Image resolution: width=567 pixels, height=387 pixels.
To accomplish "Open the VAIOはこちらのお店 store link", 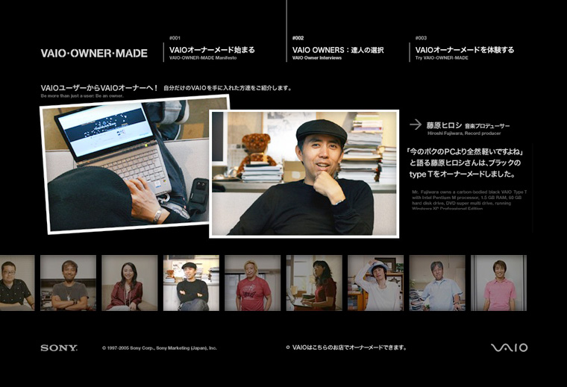I will point(349,347).
